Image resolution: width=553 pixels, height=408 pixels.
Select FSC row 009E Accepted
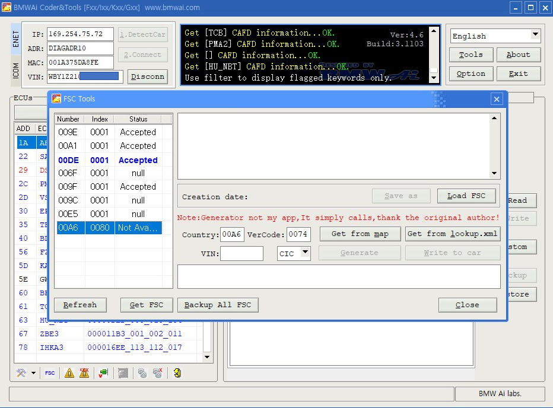(109, 132)
